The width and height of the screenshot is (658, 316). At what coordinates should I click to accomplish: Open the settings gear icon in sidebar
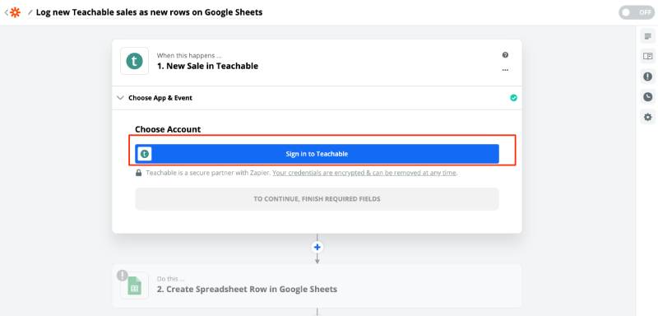pyautogui.click(x=647, y=117)
